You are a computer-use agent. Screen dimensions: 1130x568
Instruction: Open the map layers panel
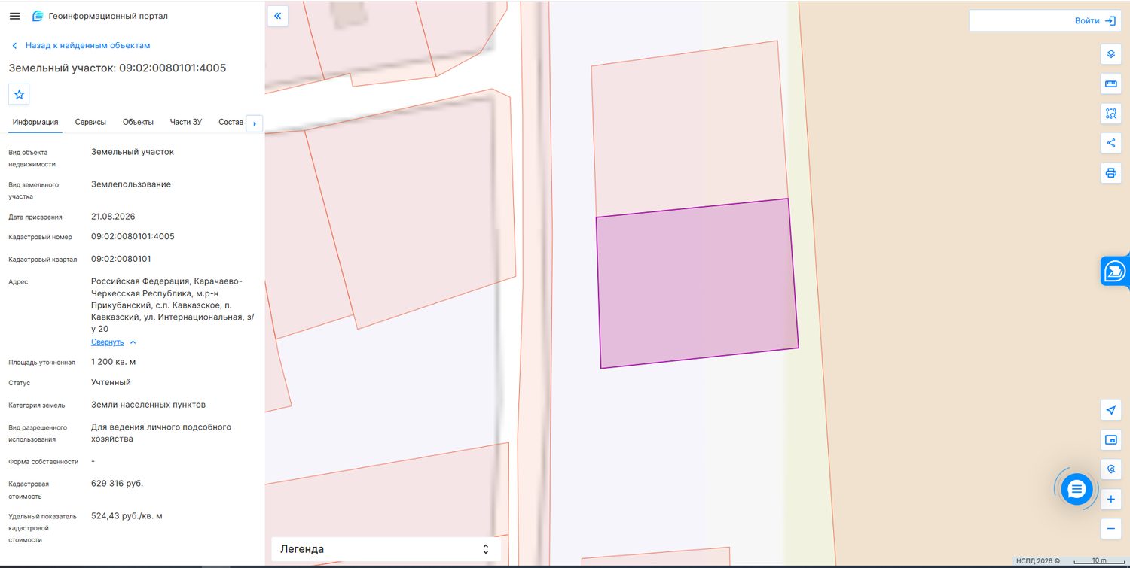1110,54
